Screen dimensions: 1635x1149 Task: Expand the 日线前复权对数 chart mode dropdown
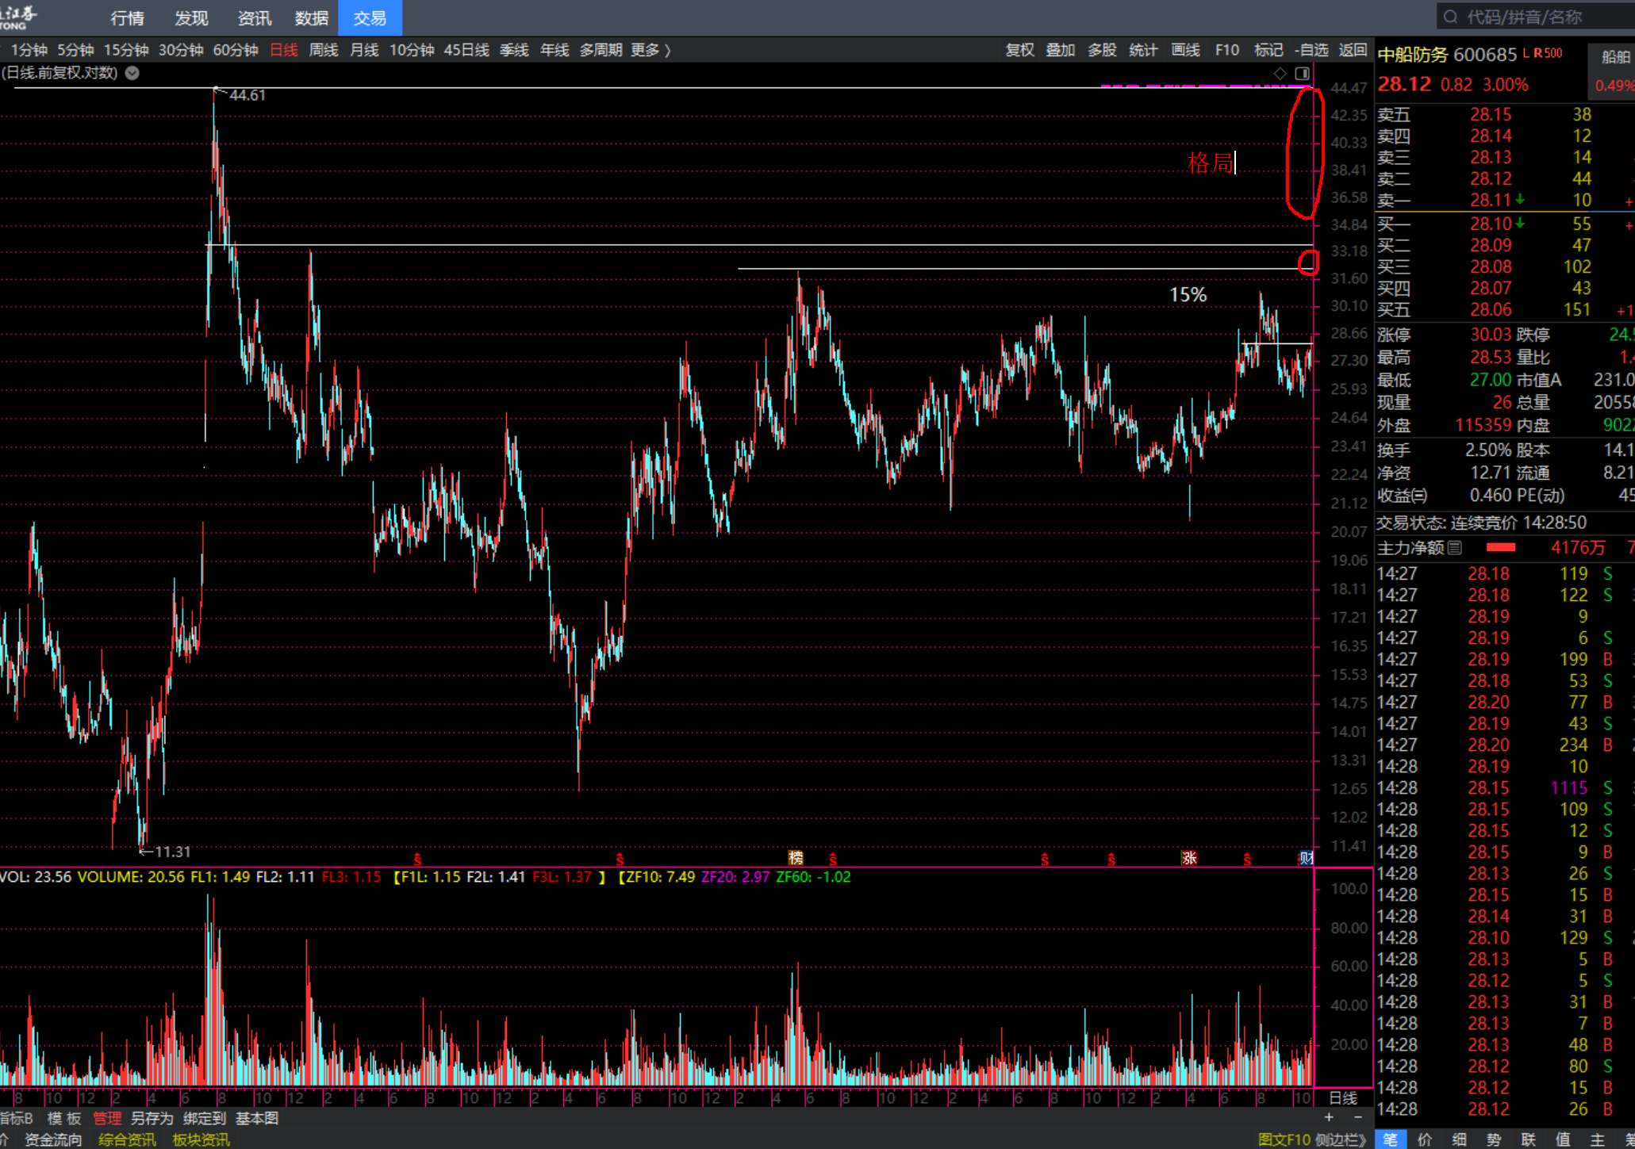[132, 73]
